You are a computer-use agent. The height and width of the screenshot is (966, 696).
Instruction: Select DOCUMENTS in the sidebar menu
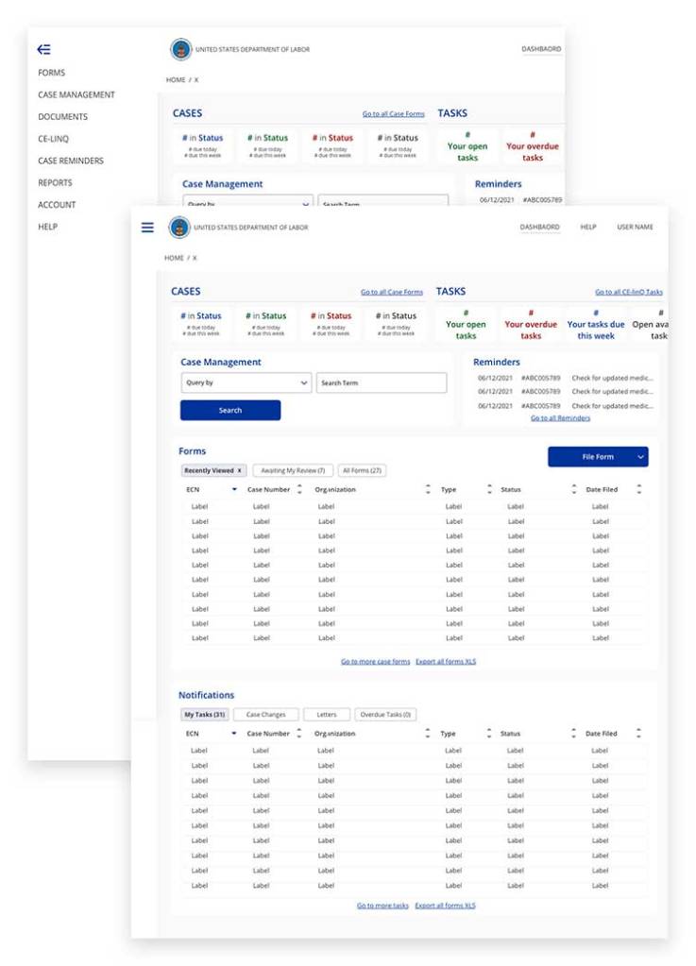62,117
